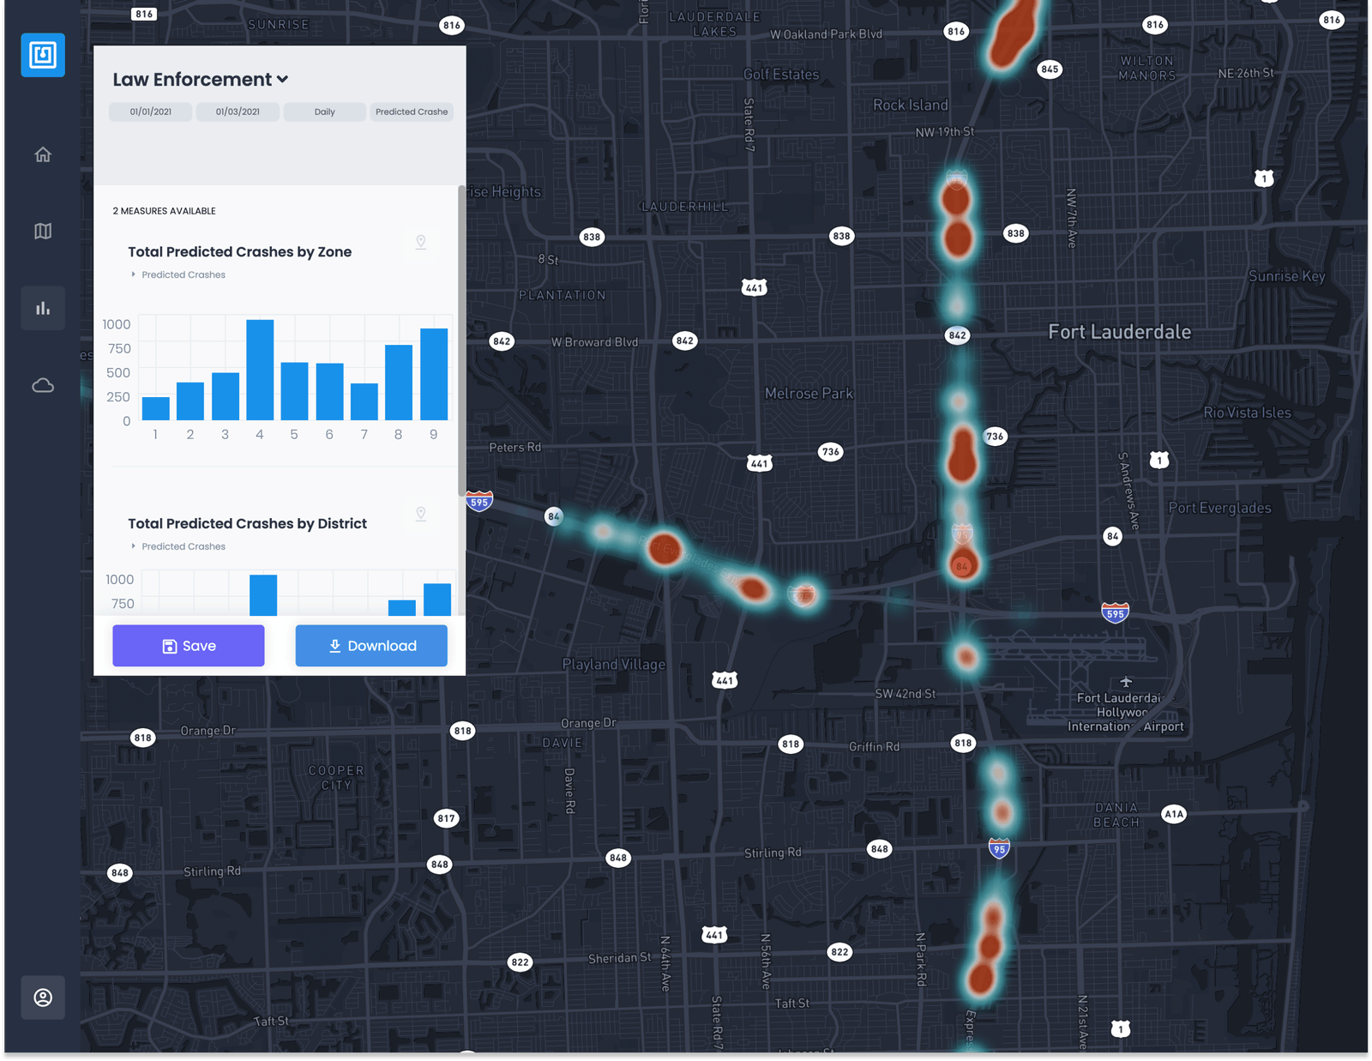Click the zone 4 bar in chart
1372x1061 pixels.
[x=260, y=370]
